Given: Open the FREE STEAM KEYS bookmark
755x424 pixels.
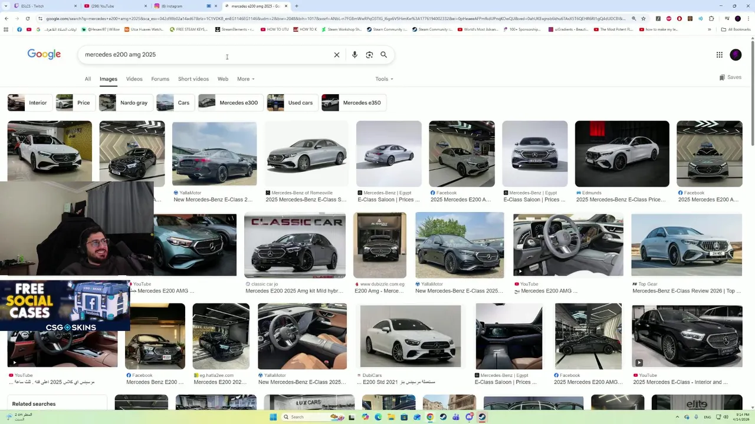Looking at the screenshot, I should pyautogui.click(x=189, y=29).
